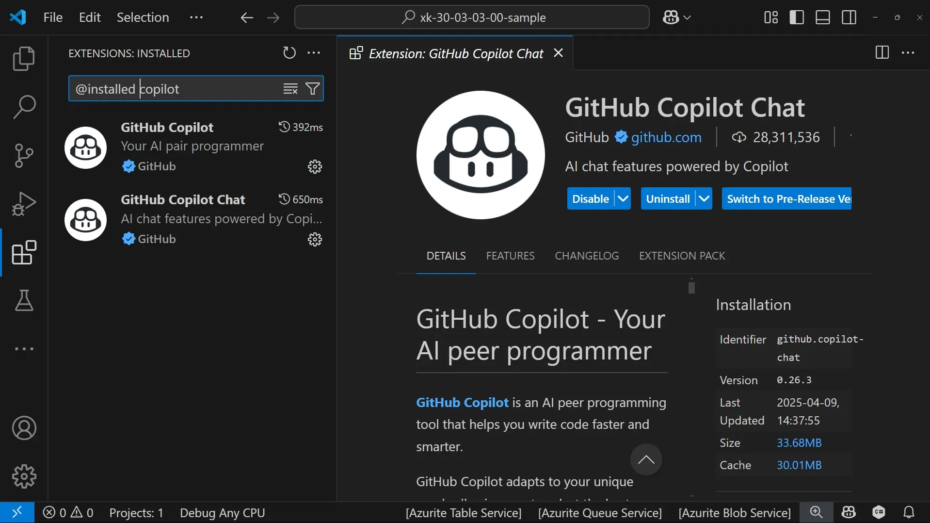Open the Manage gear in activity bar

[24, 476]
